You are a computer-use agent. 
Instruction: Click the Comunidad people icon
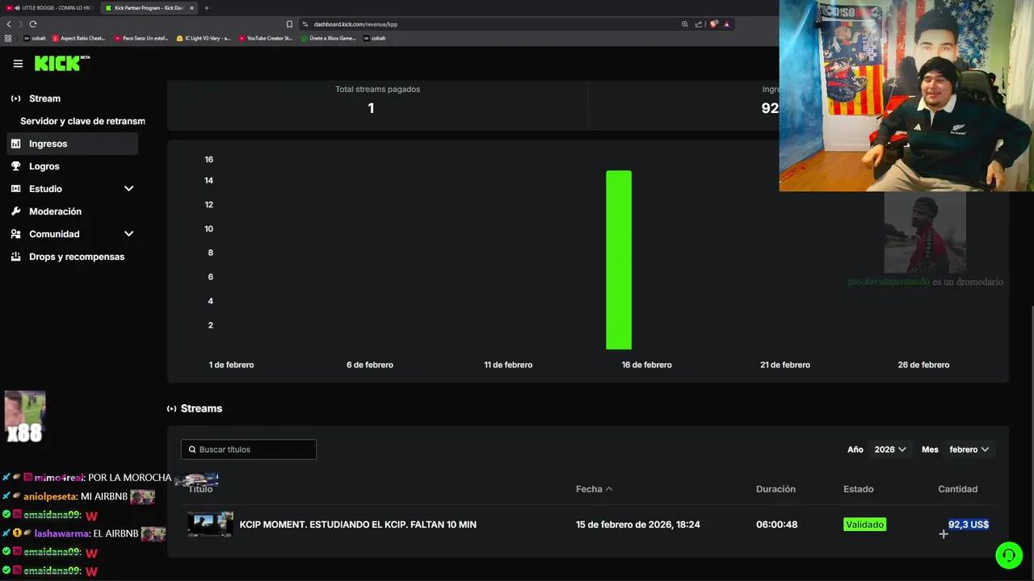click(15, 234)
